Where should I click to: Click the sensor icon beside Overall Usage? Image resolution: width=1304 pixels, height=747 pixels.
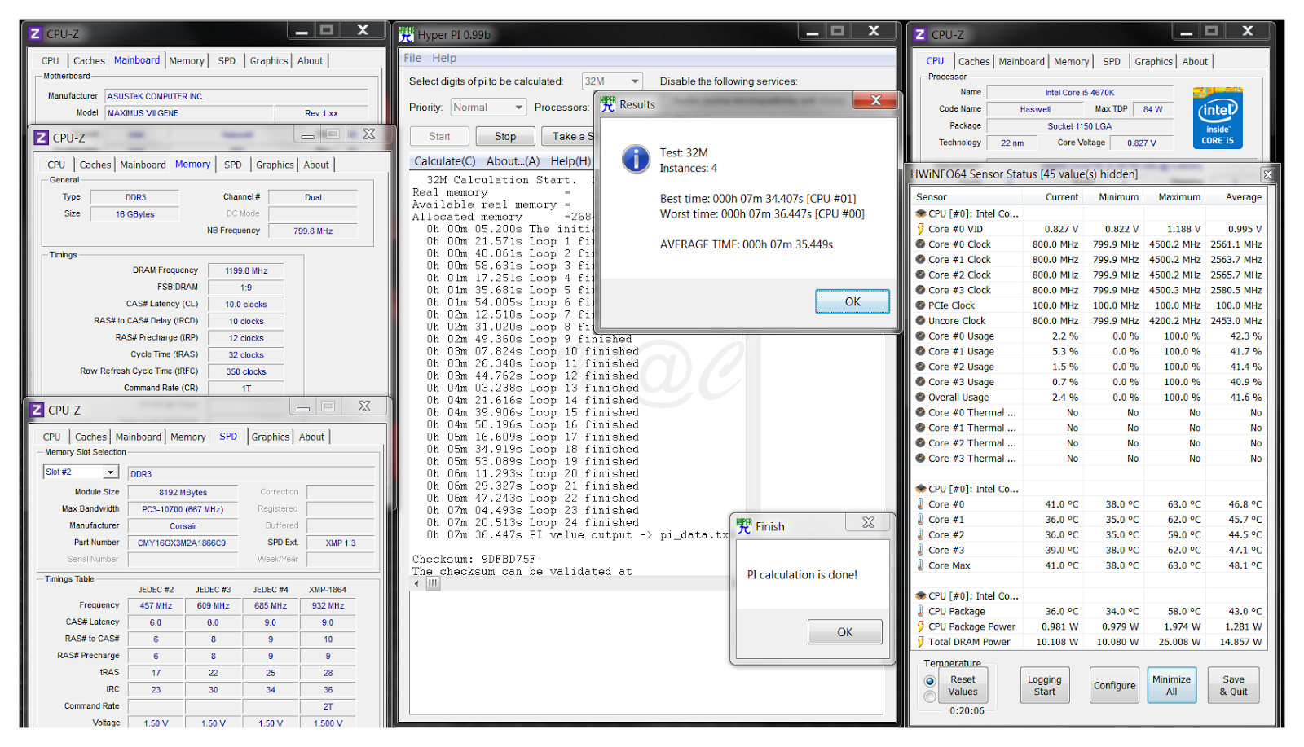[921, 398]
